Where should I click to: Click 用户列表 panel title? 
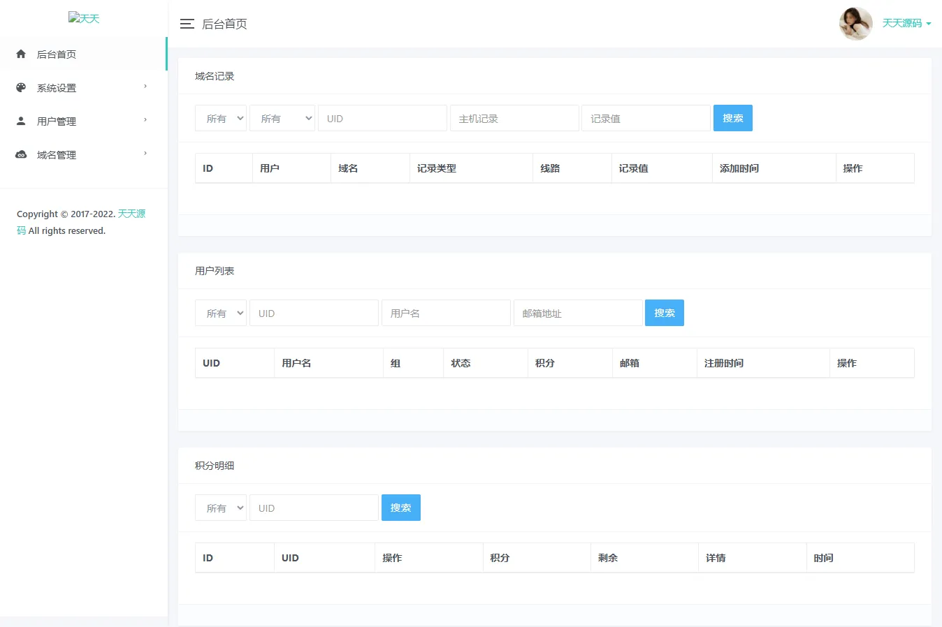coord(215,271)
